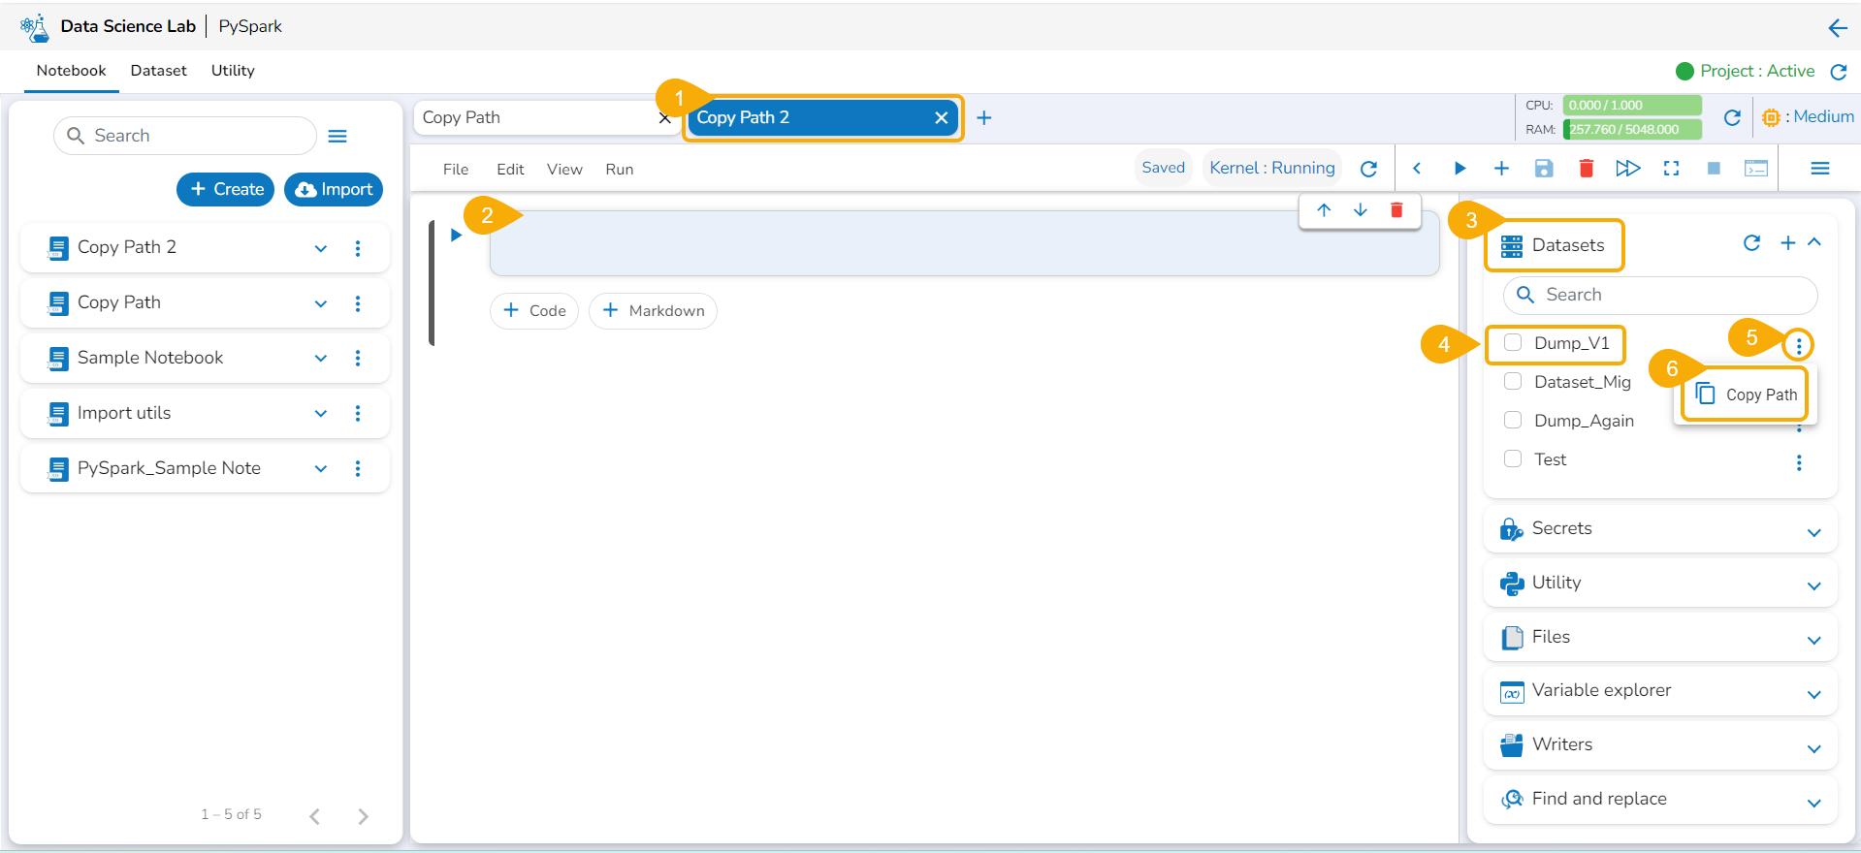Toggle fullscreen mode icon
The height and width of the screenshot is (853, 1861).
pos(1671,169)
